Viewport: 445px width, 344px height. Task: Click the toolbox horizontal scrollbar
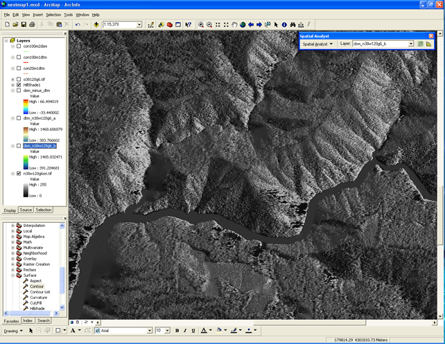click(x=30, y=314)
